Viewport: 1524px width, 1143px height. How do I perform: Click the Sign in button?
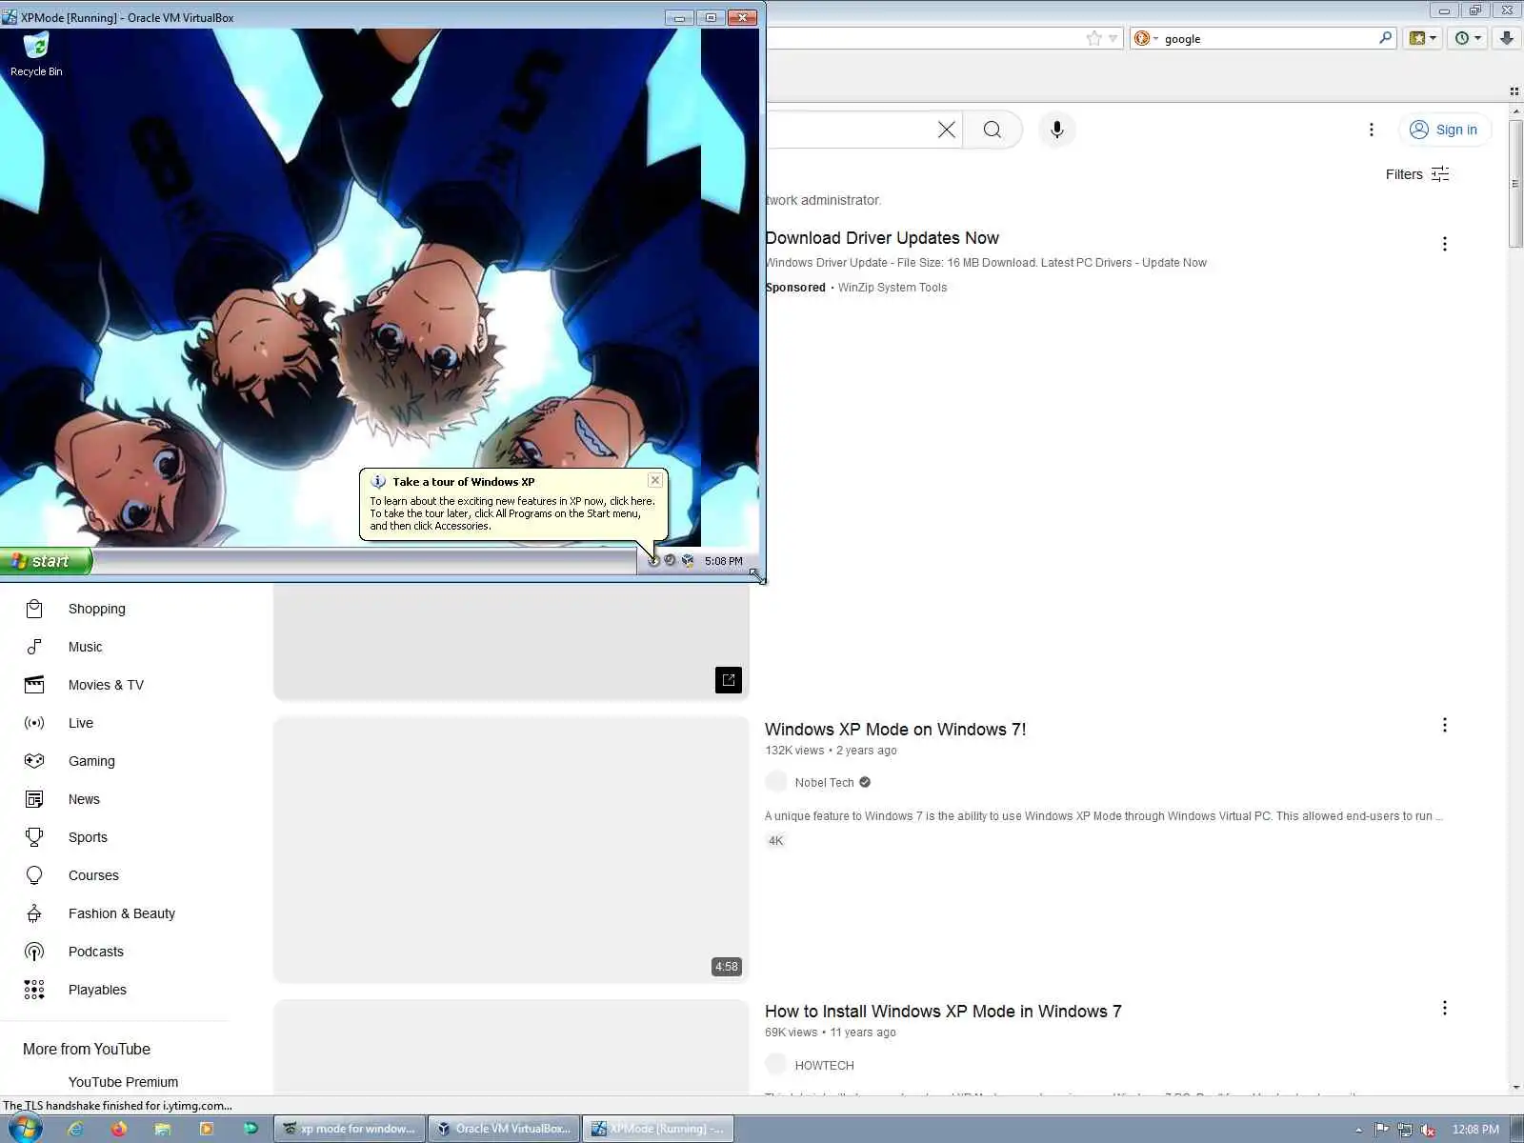click(1444, 130)
